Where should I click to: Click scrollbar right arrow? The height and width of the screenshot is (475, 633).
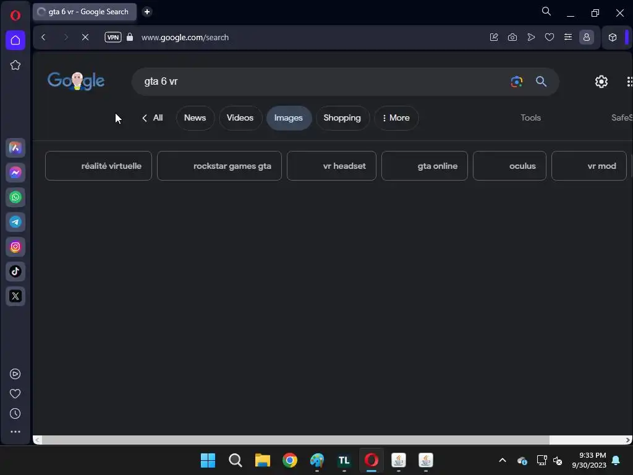(628, 440)
